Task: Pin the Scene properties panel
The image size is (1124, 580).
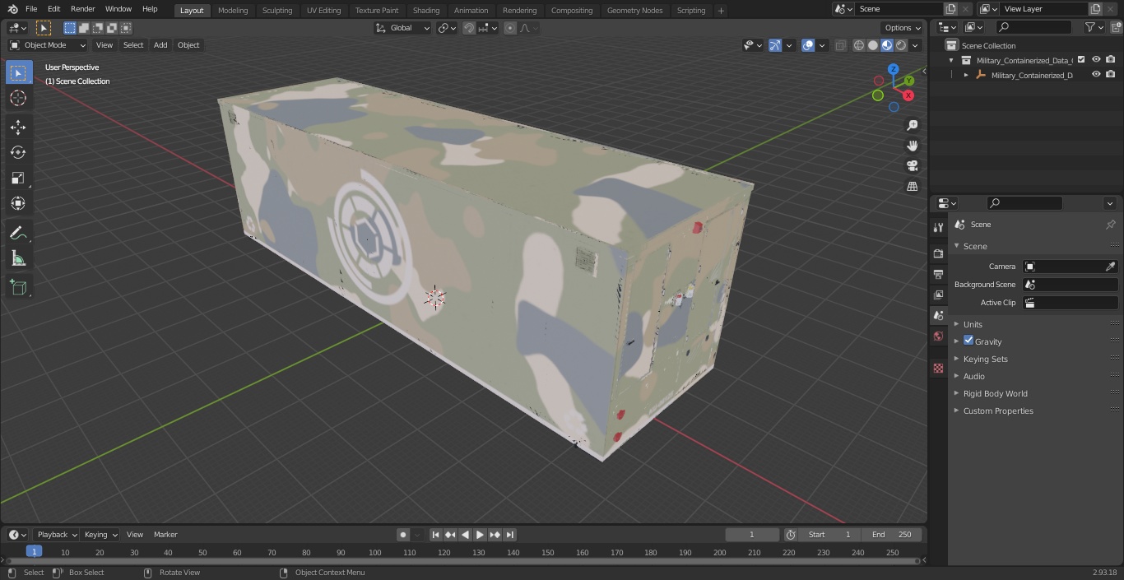Action: (1110, 225)
